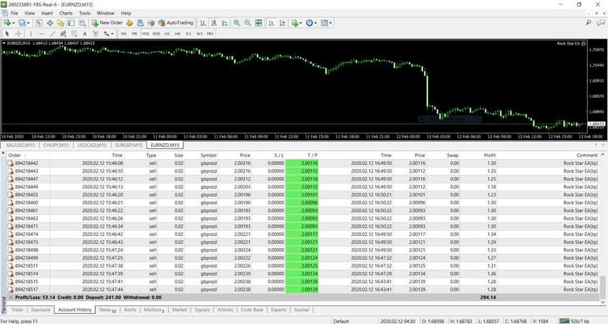This screenshot has width=608, height=324.
Task: Select the text label tool (A)
Action: 84,34
